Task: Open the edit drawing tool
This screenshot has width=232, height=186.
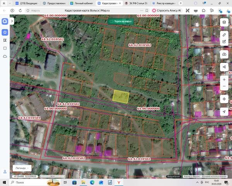Action: click(224, 42)
